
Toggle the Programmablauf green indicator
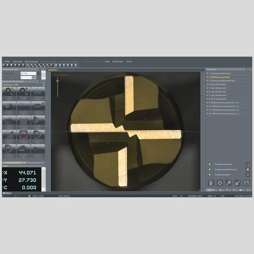pos(209,174)
